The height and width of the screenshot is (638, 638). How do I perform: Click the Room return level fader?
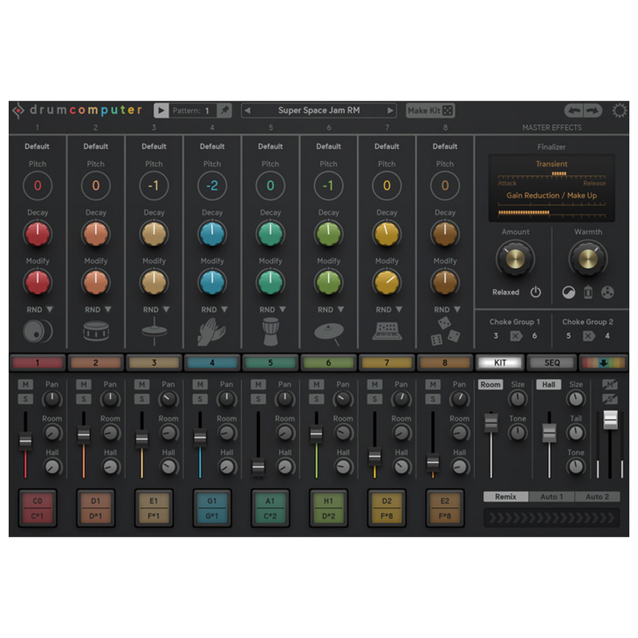[491, 423]
